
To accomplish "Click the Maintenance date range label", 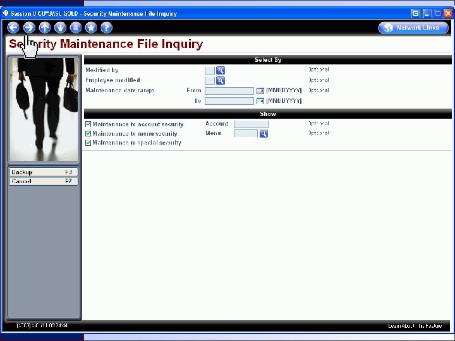I will pos(119,90).
